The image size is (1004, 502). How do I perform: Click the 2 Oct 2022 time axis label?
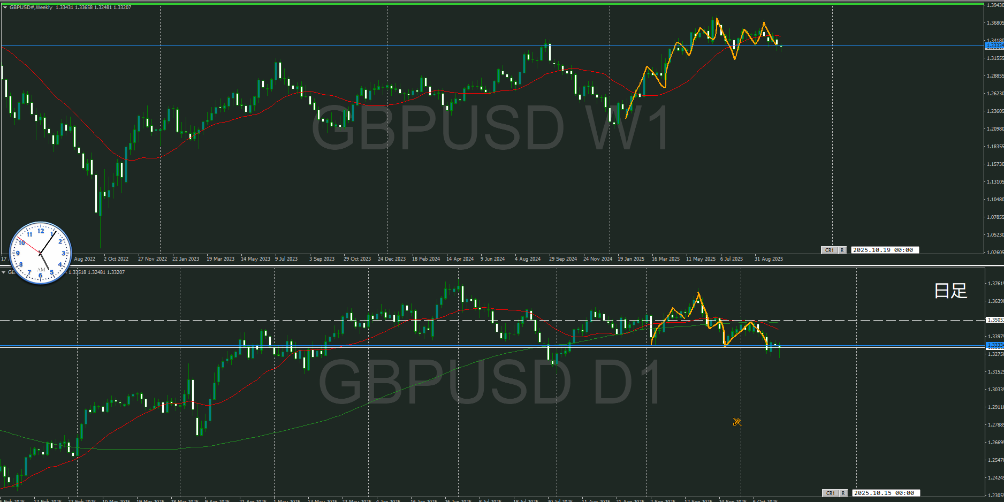(x=116, y=259)
